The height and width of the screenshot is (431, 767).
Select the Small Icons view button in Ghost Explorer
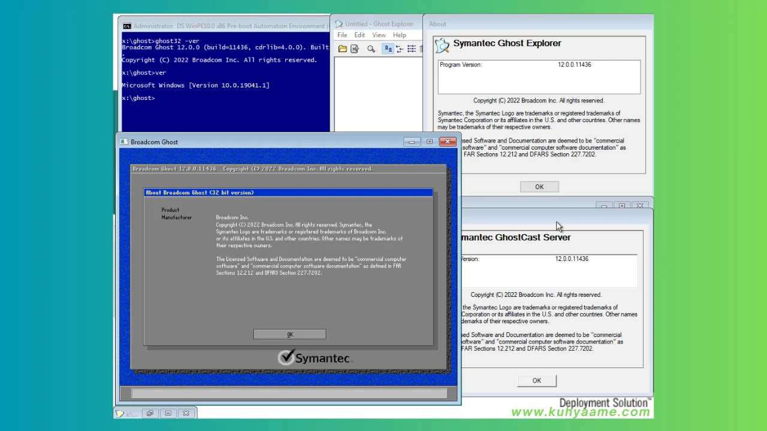[400, 49]
